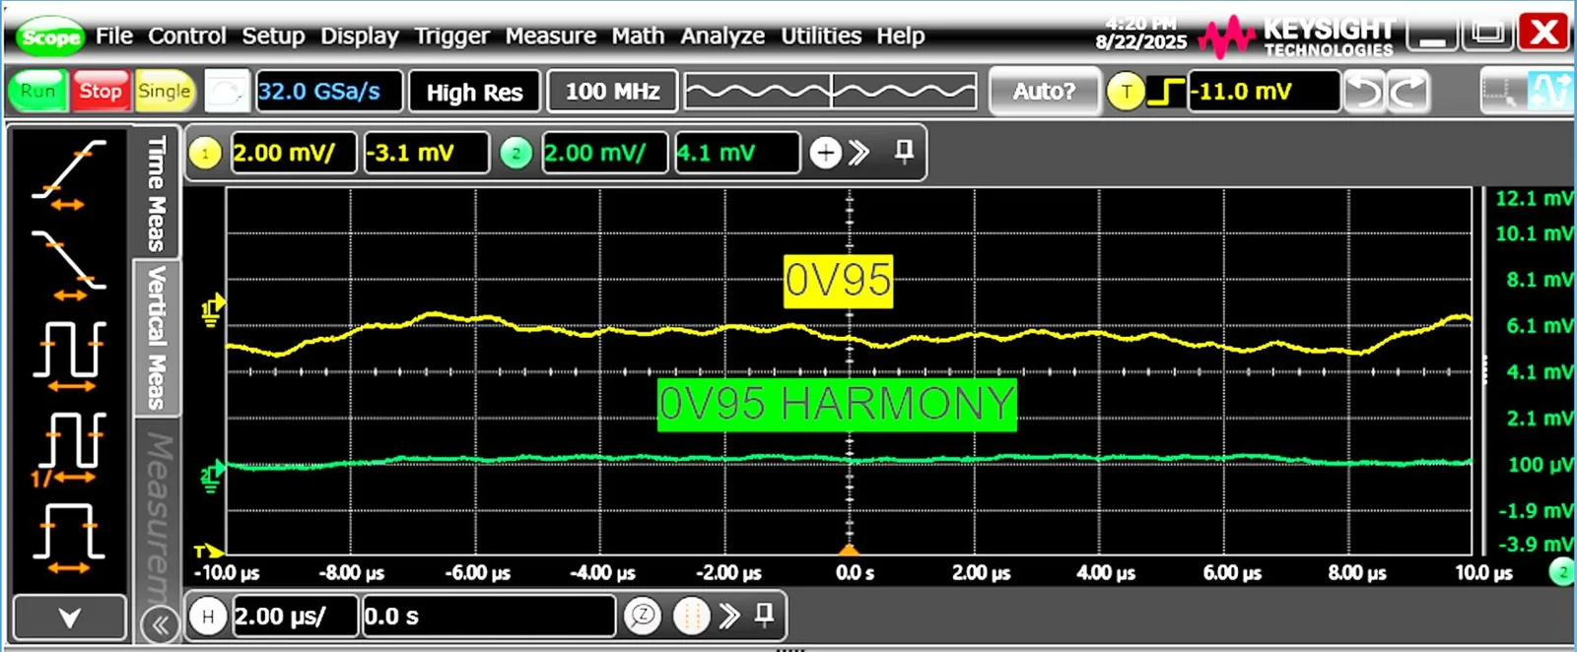Open the Display menu
1577x652 pixels.
click(x=359, y=36)
